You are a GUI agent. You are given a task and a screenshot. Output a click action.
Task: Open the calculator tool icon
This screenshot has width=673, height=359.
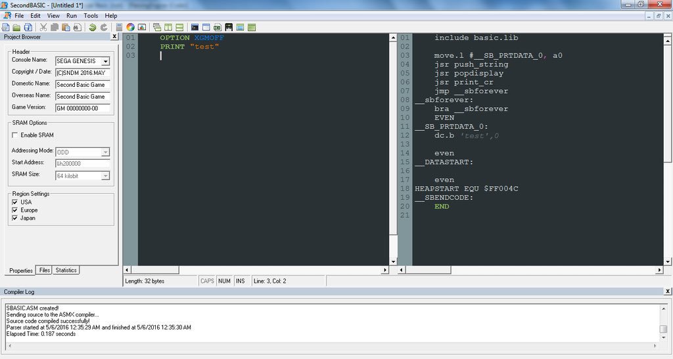pyautogui.click(x=120, y=28)
